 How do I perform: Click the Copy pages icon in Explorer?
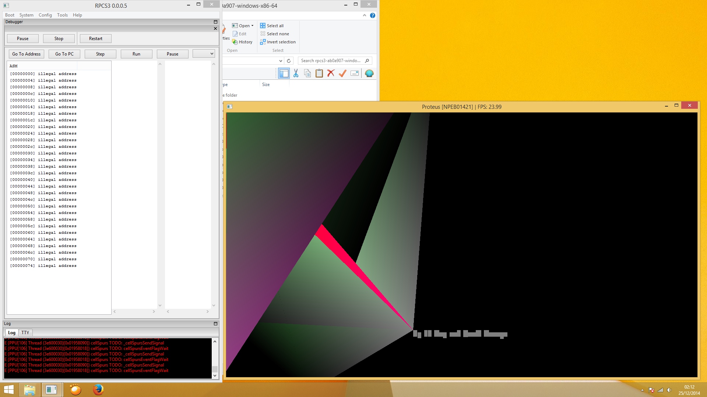(x=307, y=74)
